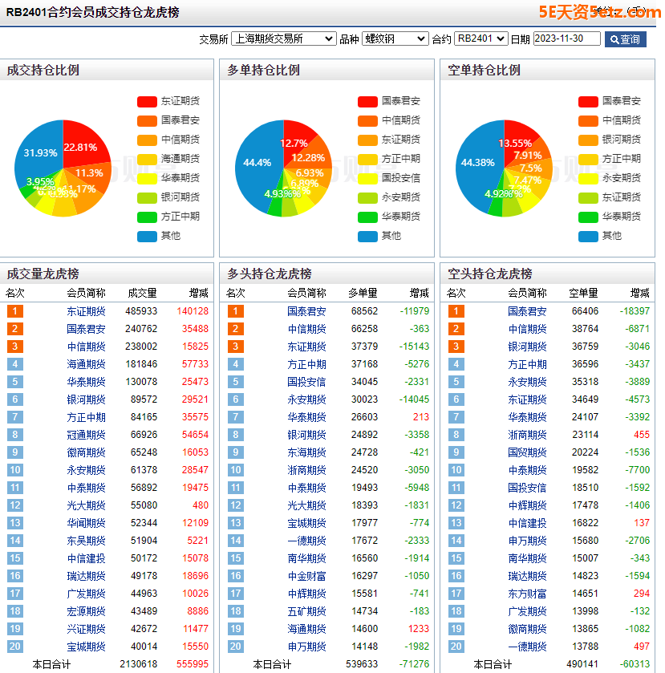Toggle 东证期货 red legend swatch in 成交持仓比例
This screenshot has height=673, width=665.
coord(147,102)
